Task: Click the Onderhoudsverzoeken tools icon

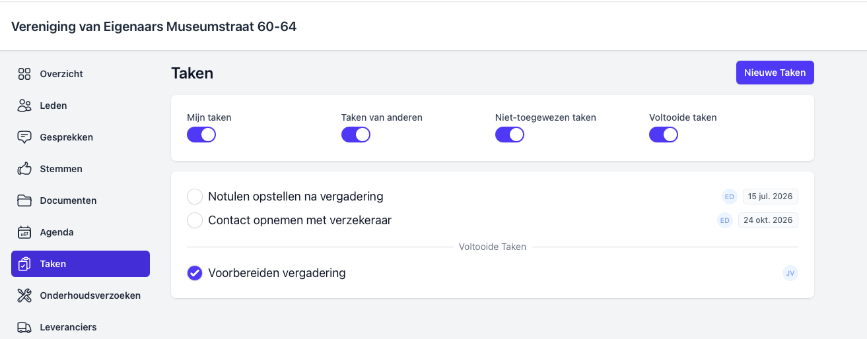Action: click(x=24, y=295)
